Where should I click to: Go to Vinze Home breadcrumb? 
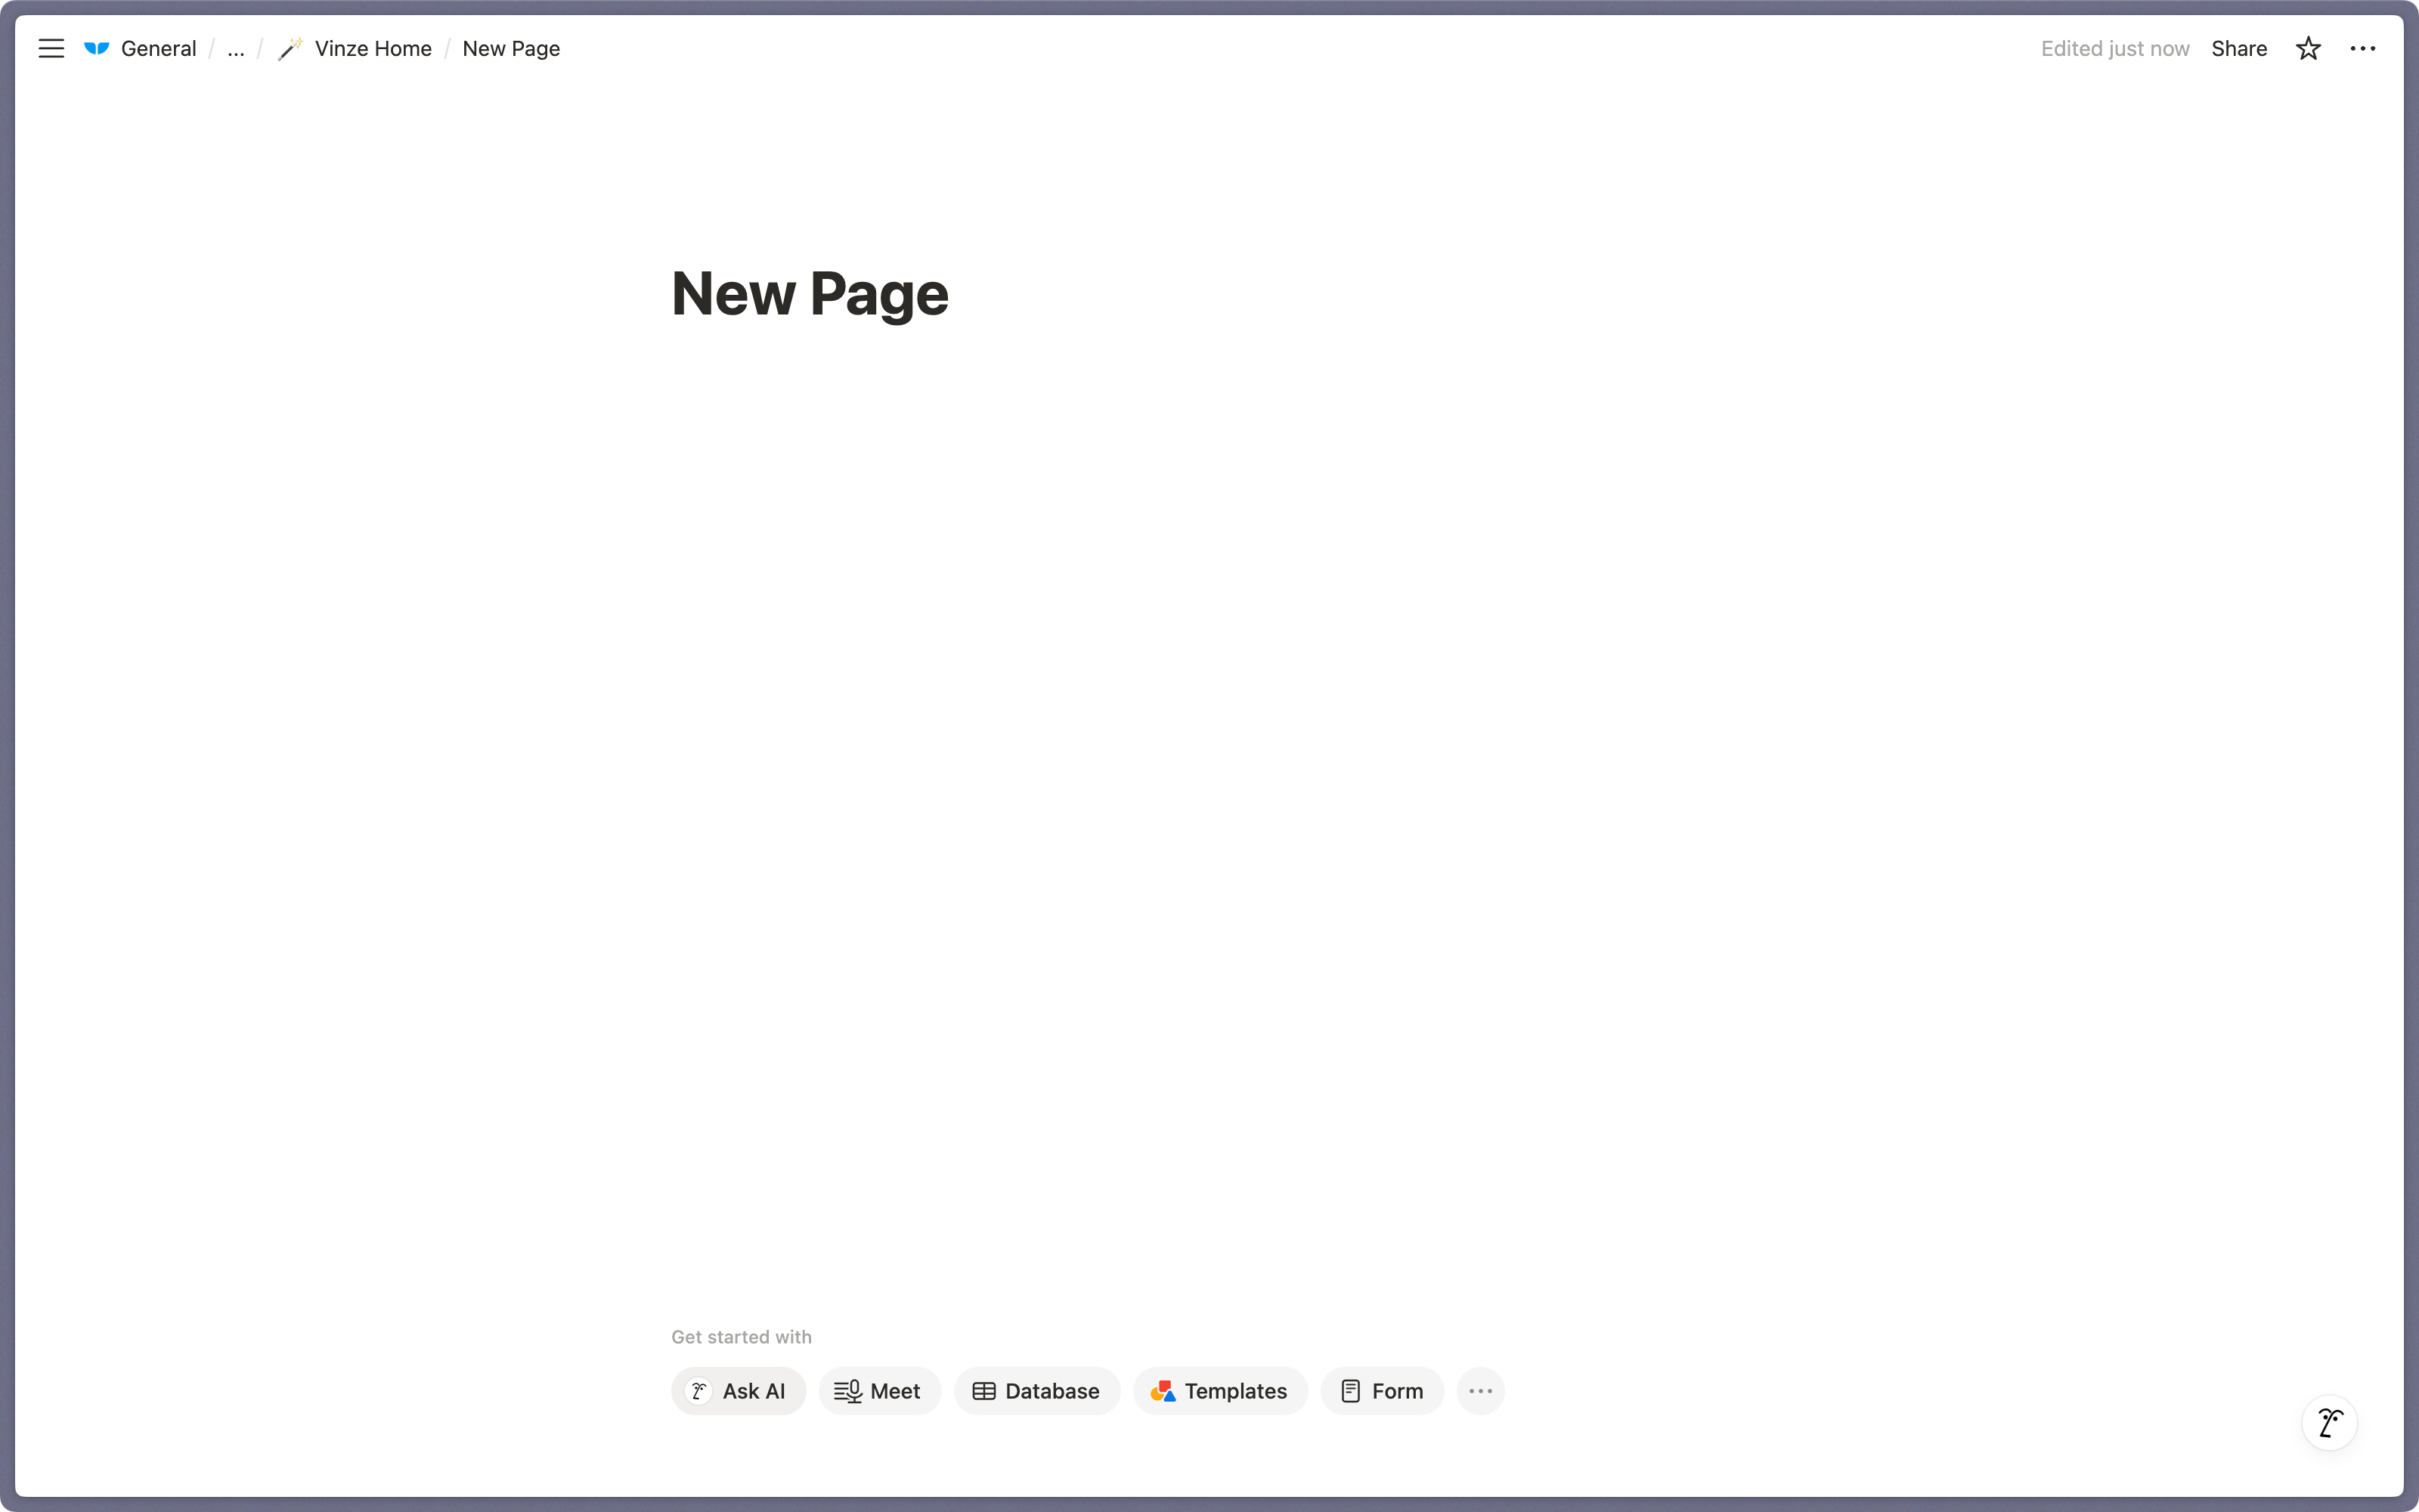(x=373, y=48)
